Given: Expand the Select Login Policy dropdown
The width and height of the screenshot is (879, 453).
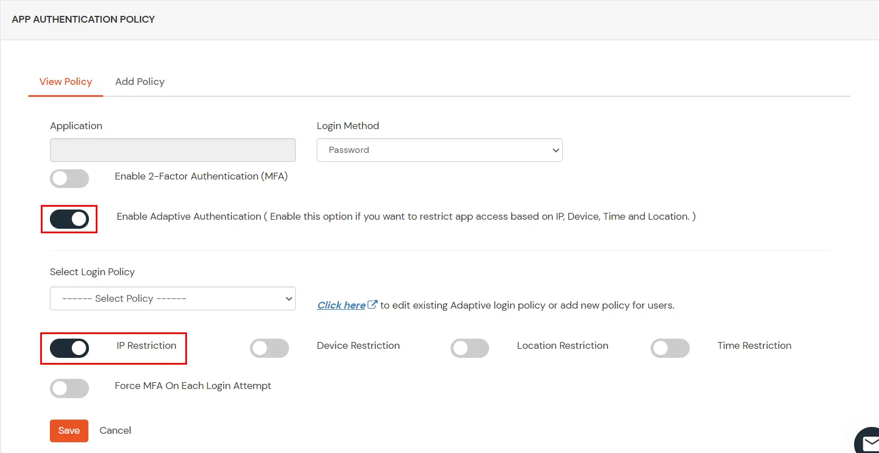Looking at the screenshot, I should pyautogui.click(x=173, y=298).
